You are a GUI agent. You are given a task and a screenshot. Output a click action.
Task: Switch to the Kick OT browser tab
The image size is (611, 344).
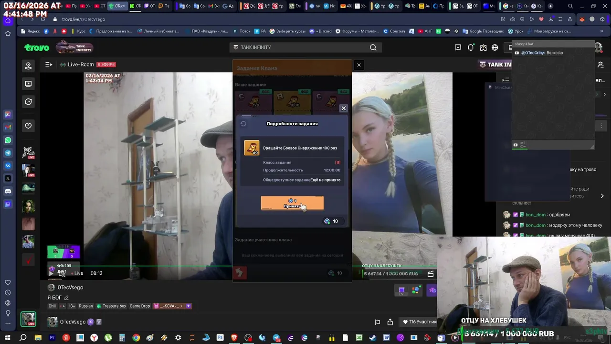pos(135,6)
